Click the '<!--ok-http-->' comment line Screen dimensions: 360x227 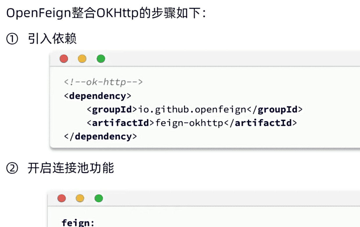[103, 82]
